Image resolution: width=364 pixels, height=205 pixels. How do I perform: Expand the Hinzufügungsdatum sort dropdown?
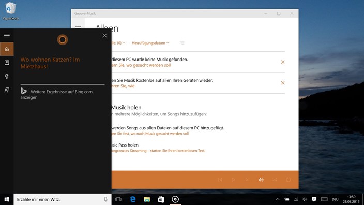point(150,43)
